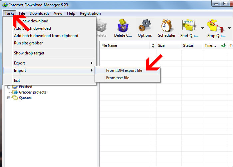Choose From text file
This screenshot has width=233, height=167.
pos(127,78)
